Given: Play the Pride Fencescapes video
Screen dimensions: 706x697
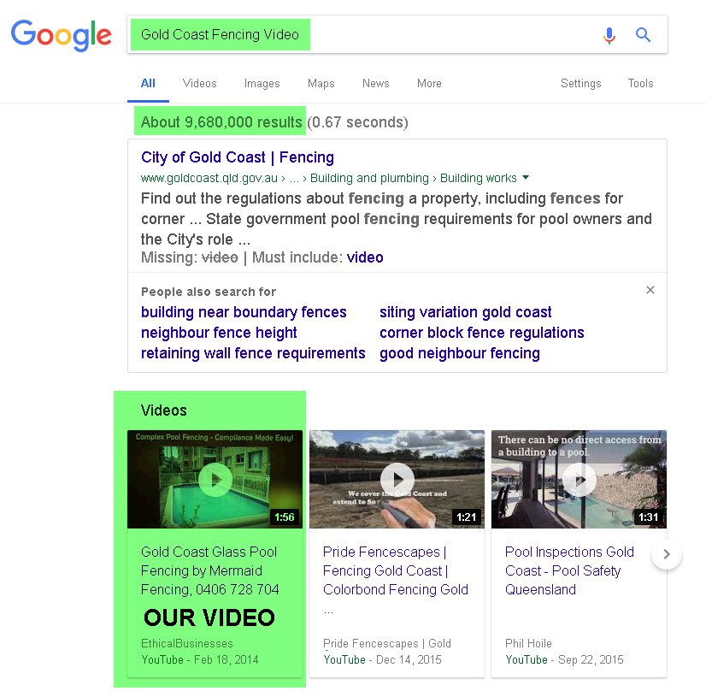Looking at the screenshot, I should coord(397,480).
